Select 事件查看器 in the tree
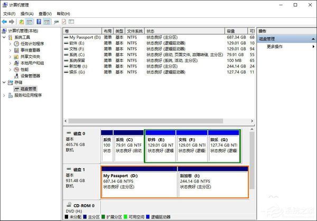Screen dimensions: 317x221 pos(30,50)
